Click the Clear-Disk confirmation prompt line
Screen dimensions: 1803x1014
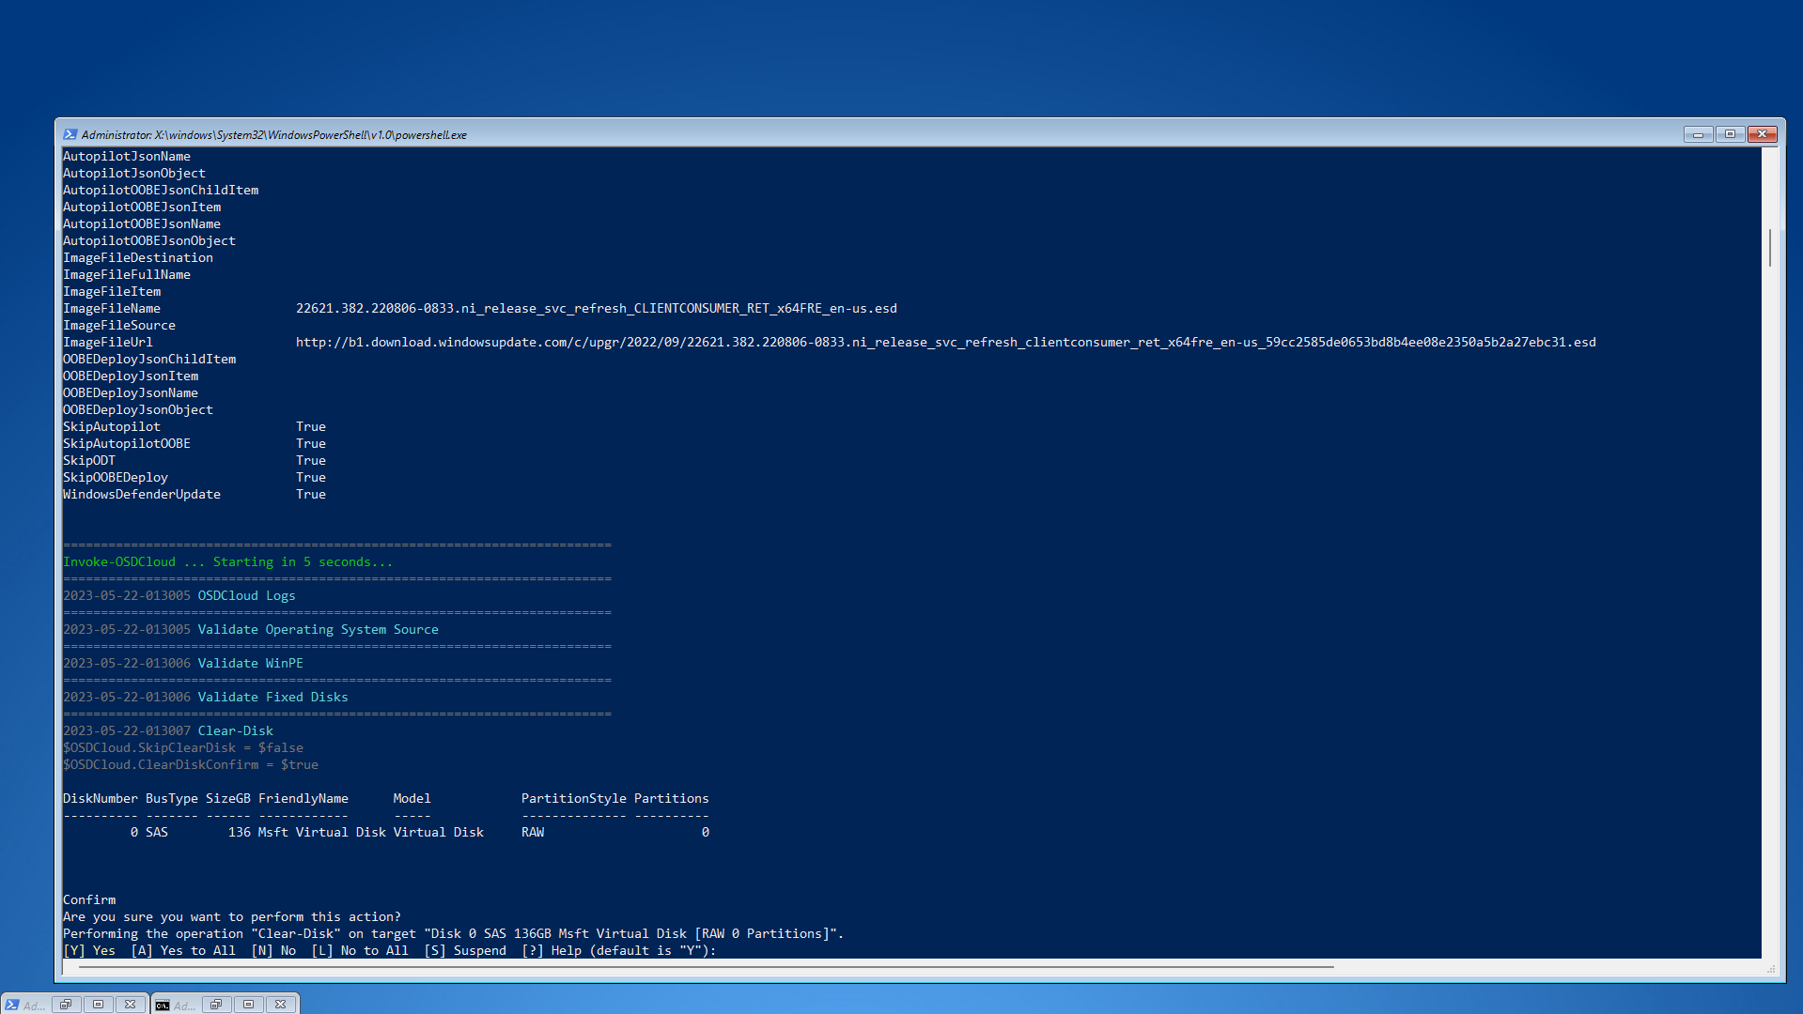pyautogui.click(x=389, y=951)
